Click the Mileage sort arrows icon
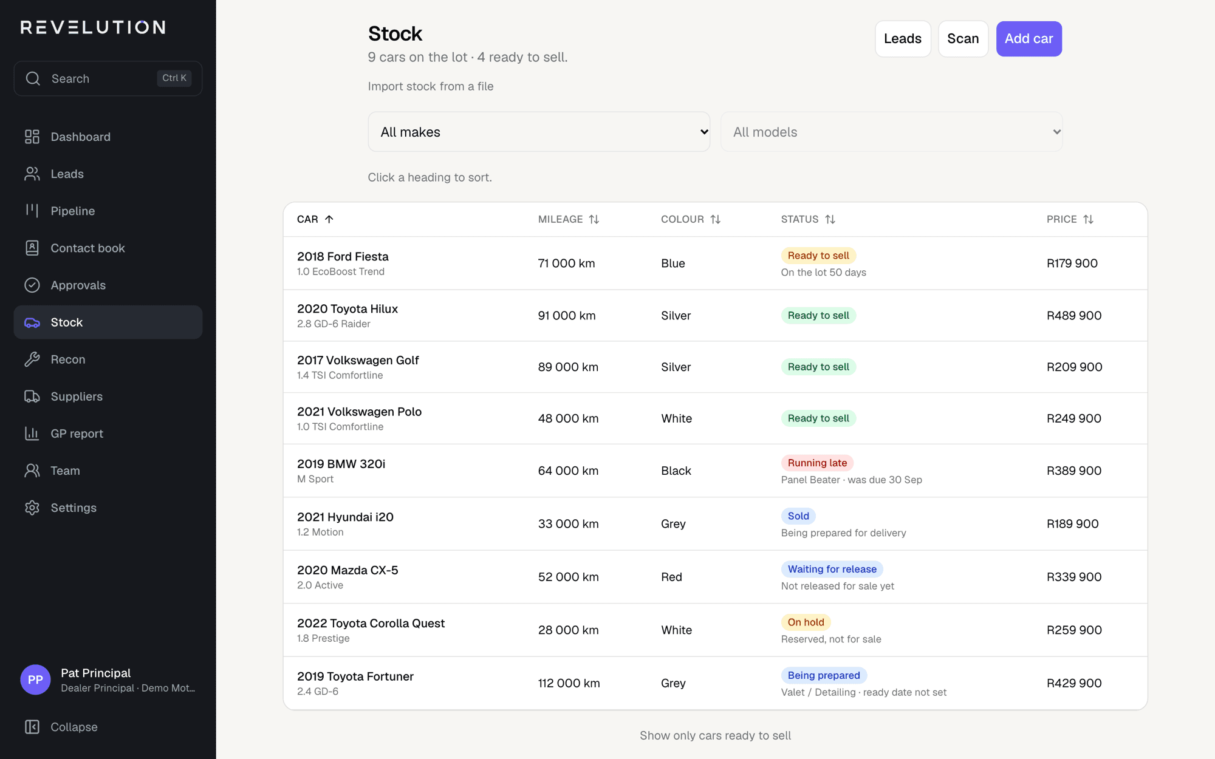The height and width of the screenshot is (759, 1215). click(594, 219)
